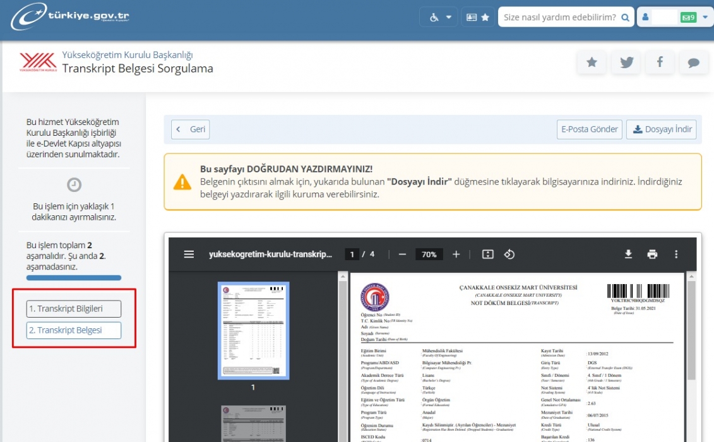Click the 70% zoom level field
714x442 pixels.
tap(429, 254)
